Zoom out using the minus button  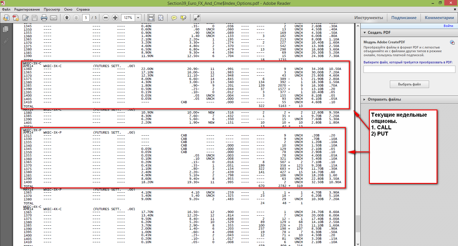point(106,18)
